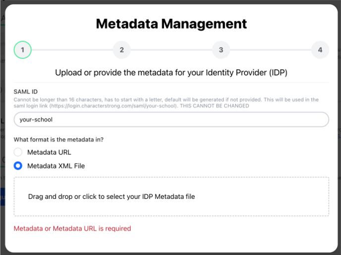Click progress line between steps 3 and 4

[271, 50]
